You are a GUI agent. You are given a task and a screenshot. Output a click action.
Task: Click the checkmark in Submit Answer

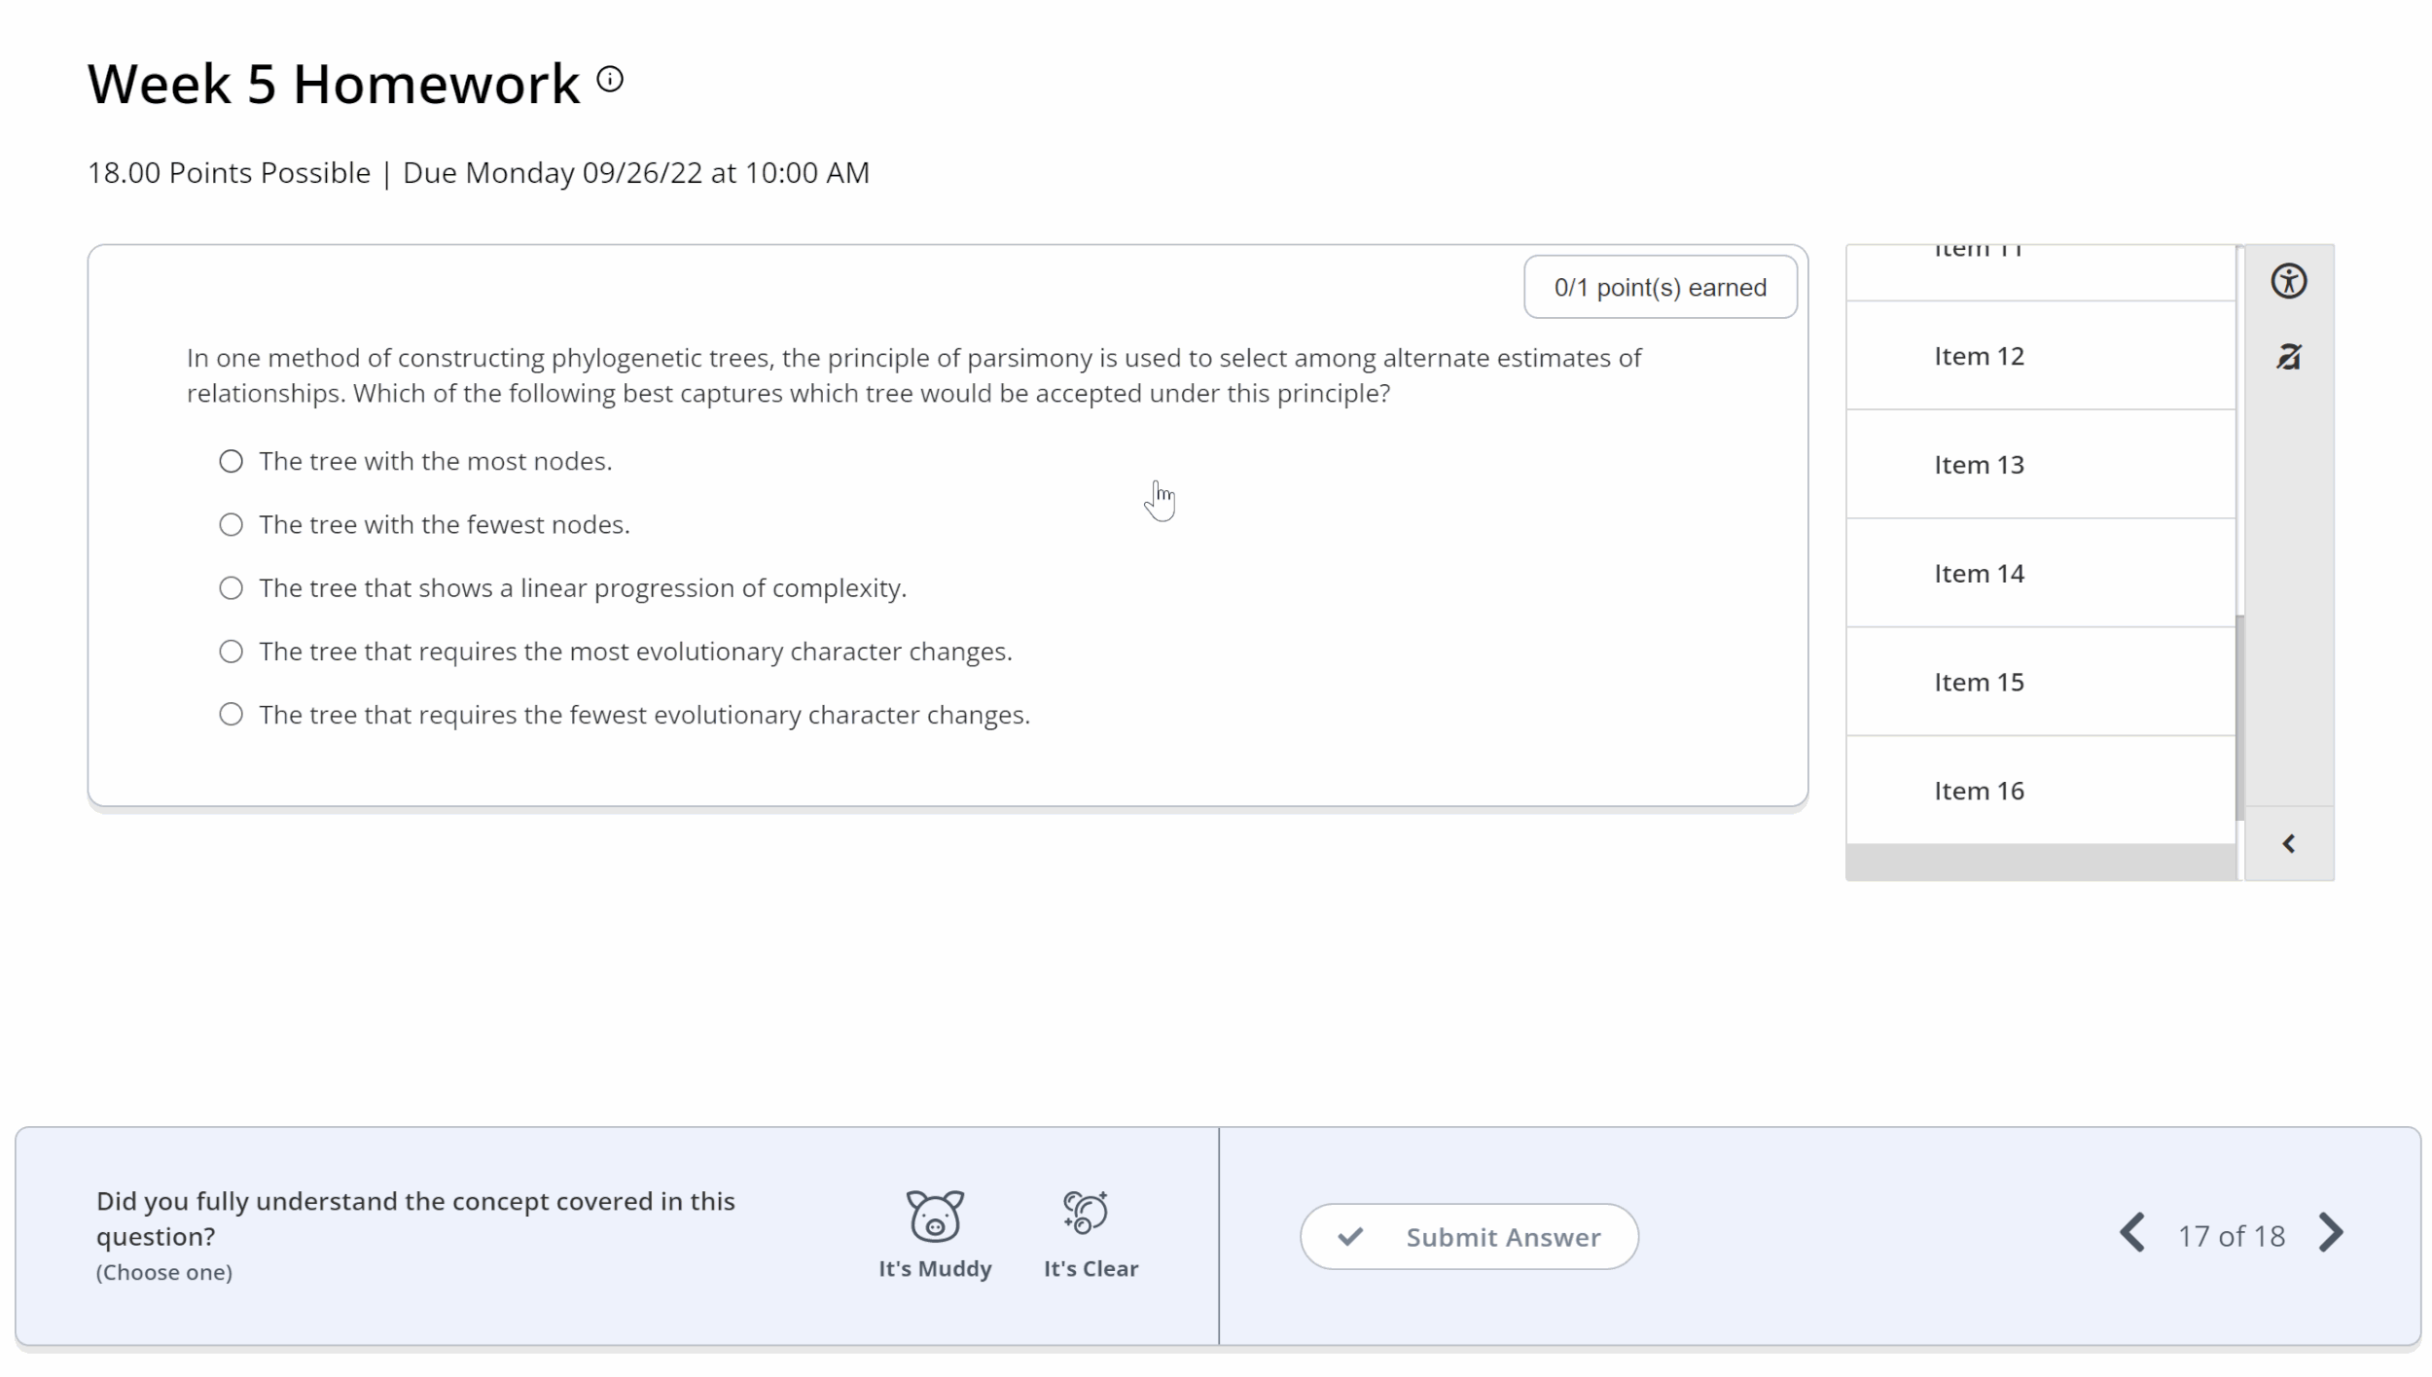pyautogui.click(x=1349, y=1237)
